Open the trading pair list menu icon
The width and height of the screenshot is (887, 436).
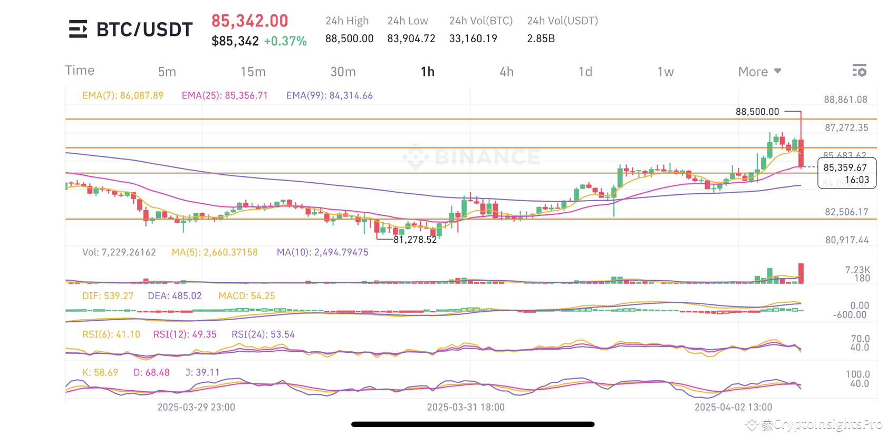coord(78,29)
